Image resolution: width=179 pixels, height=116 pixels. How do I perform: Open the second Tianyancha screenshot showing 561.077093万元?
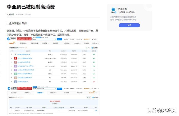coord(53,101)
